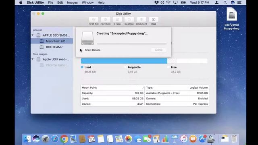Open the Window menu
Viewport: 258px width, 145px height.
87,2
